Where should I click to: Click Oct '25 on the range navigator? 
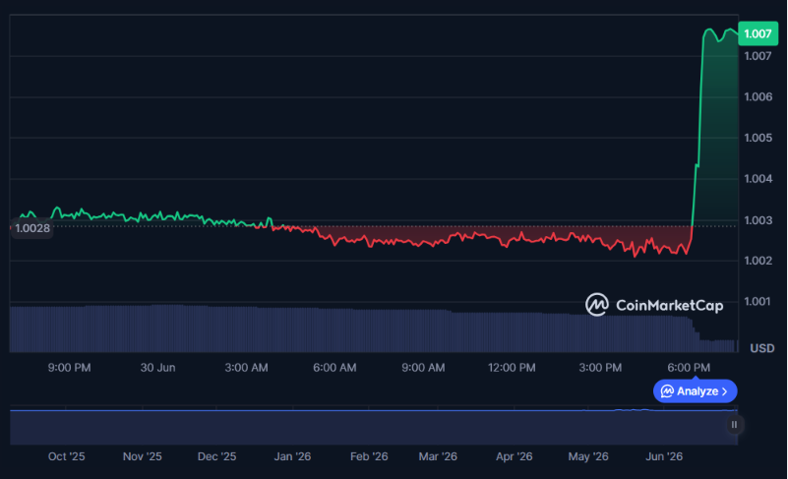66,456
